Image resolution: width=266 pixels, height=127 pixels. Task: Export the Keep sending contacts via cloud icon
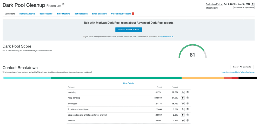tap(183, 98)
